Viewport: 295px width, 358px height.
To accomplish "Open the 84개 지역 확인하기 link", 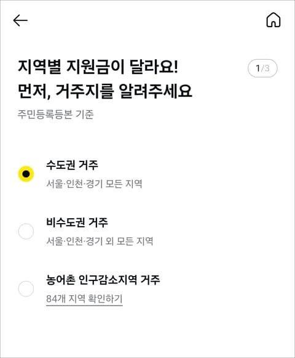I will 84,299.
